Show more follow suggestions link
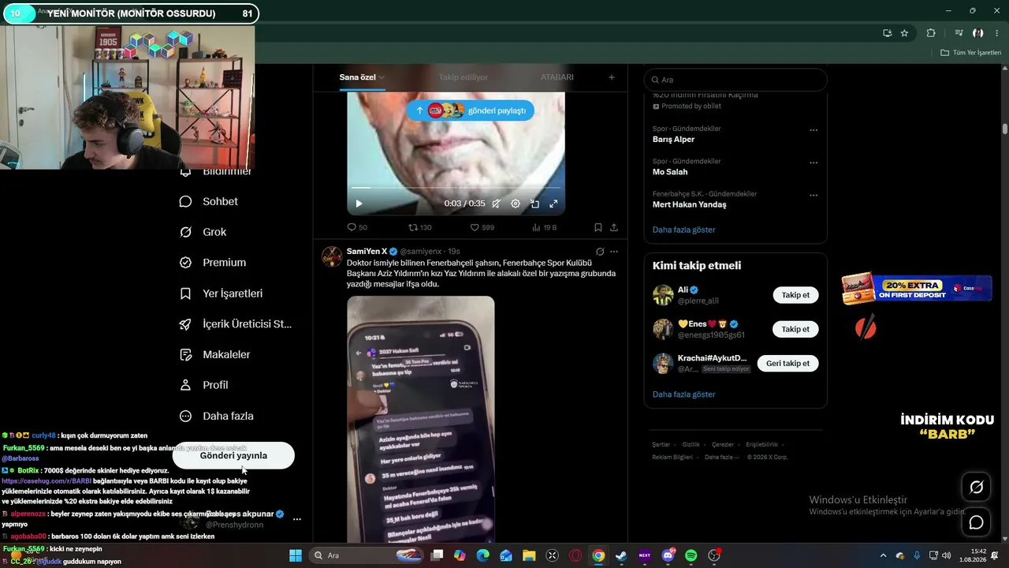 click(684, 394)
